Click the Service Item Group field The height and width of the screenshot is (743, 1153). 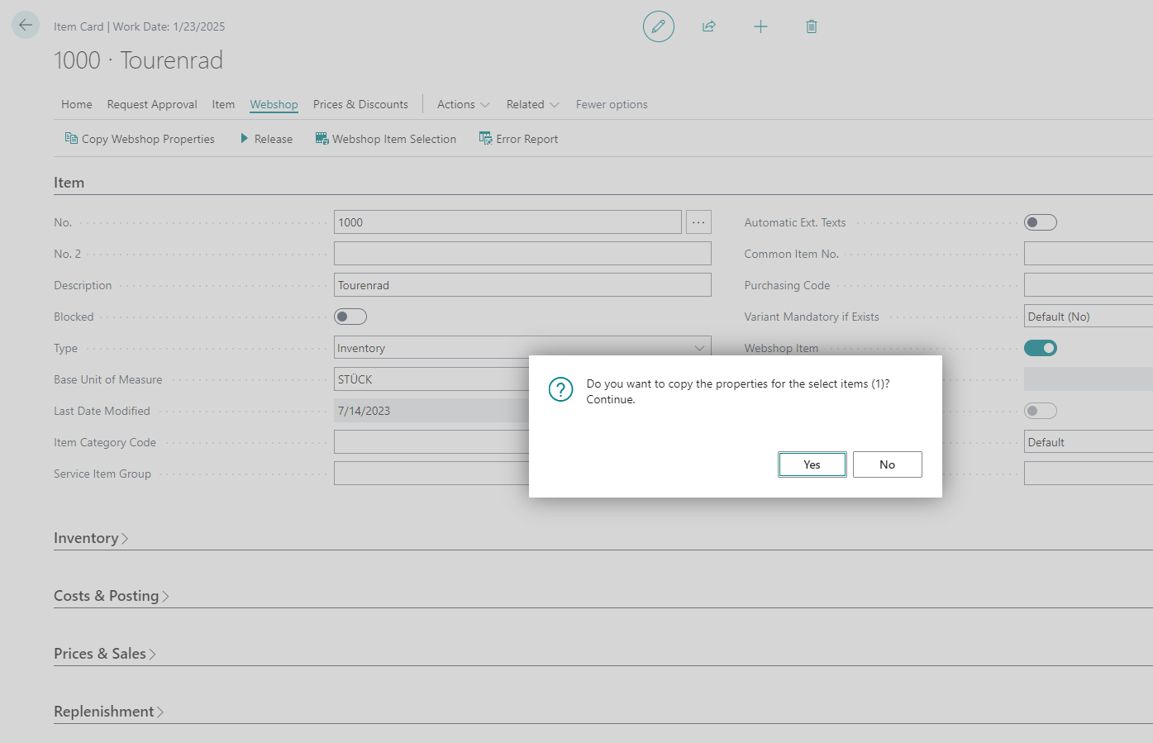point(431,474)
